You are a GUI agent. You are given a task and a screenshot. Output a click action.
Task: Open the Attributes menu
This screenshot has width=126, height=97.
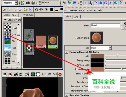(91, 10)
